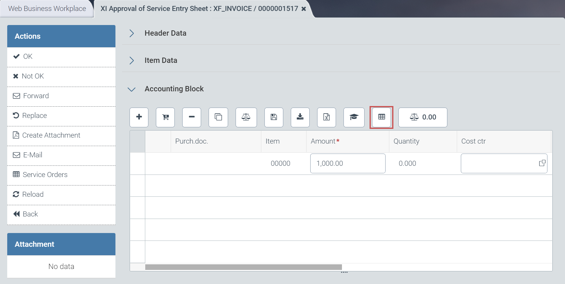Approve with the OK action
The height and width of the screenshot is (284, 565).
coord(28,57)
